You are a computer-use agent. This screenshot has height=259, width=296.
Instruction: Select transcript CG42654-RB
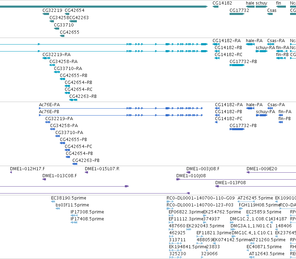coord(78,83)
